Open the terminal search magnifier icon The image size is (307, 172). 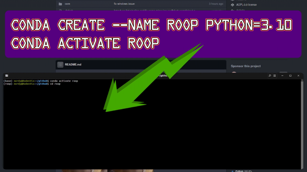pyautogui.click(x=270, y=76)
